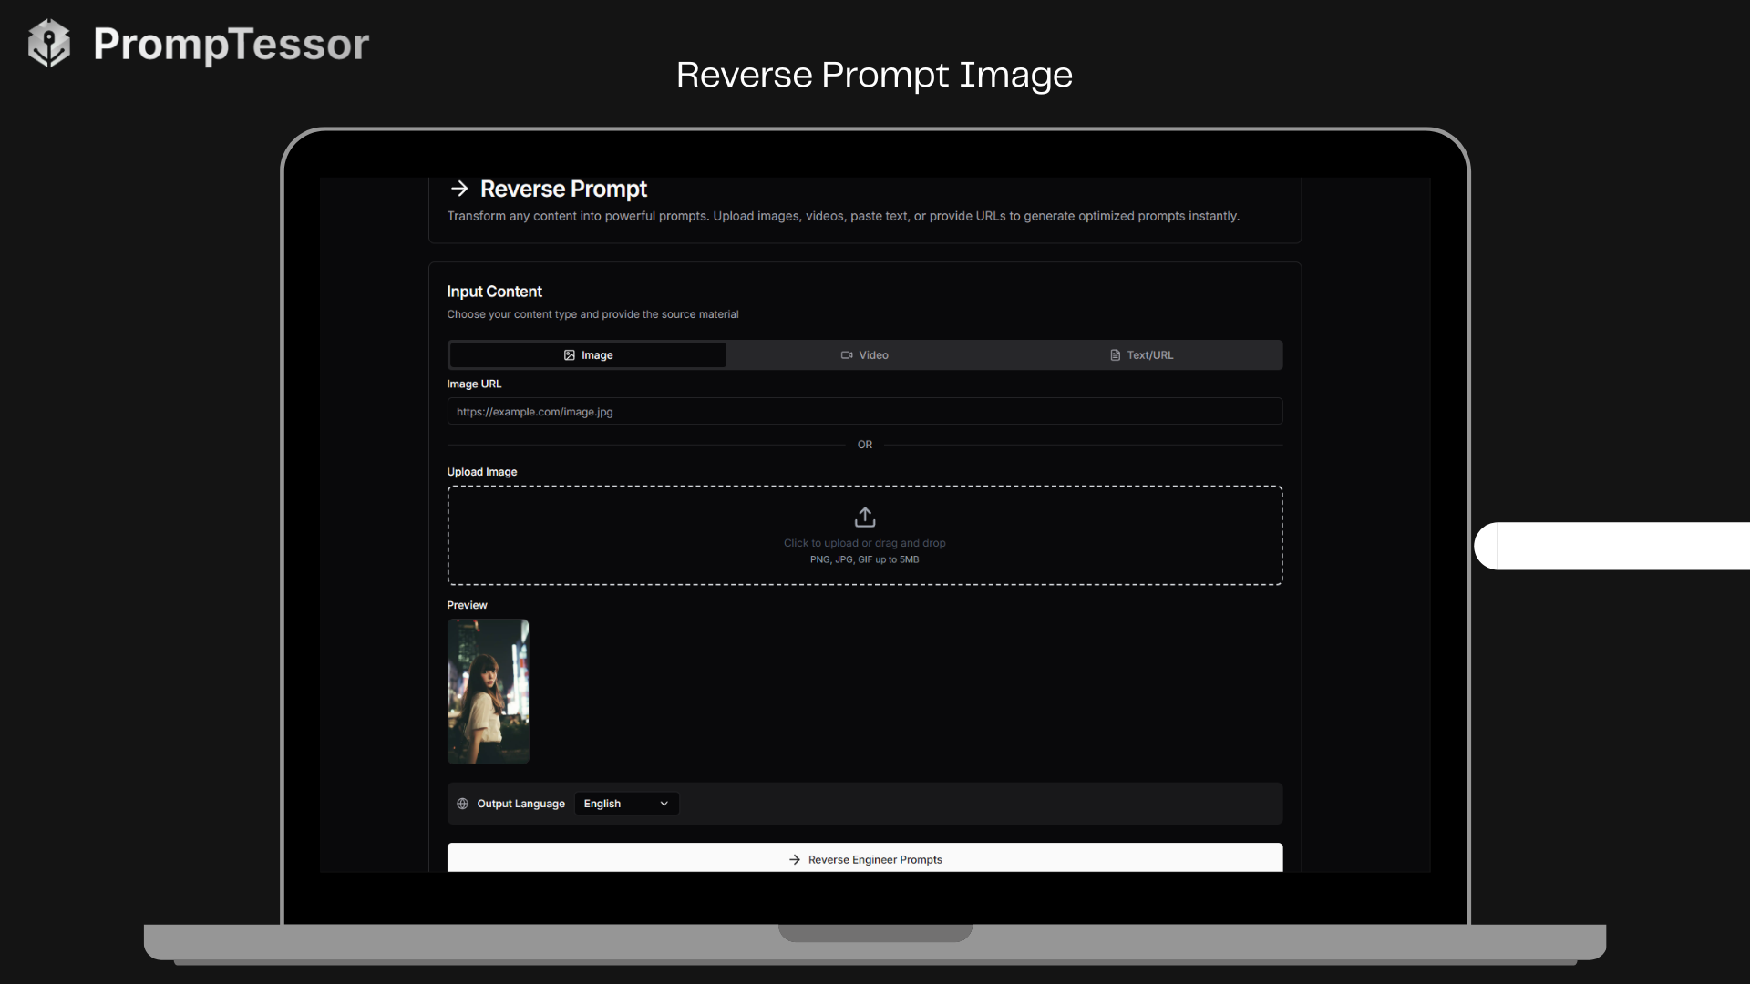
Task: Click the document icon on Text/URL tab
Action: [1116, 354]
